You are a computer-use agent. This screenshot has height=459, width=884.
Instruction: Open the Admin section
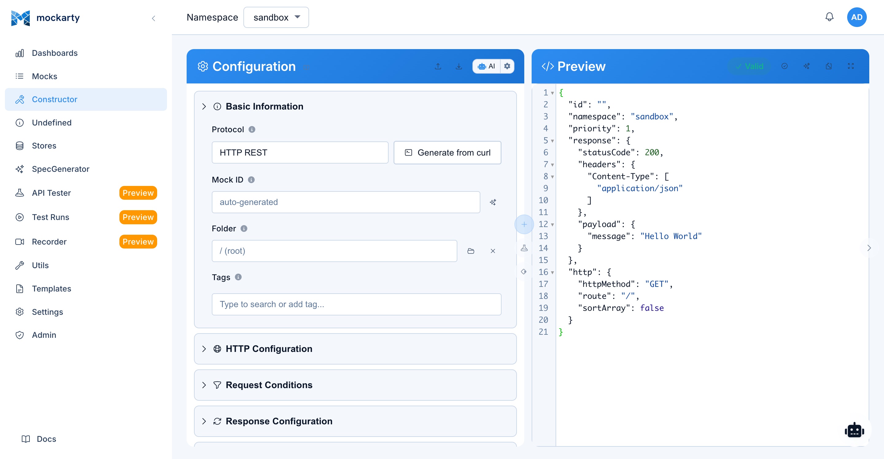(86, 335)
